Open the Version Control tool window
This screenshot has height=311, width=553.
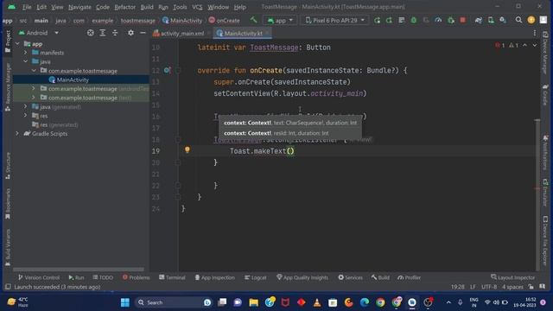[x=39, y=277]
